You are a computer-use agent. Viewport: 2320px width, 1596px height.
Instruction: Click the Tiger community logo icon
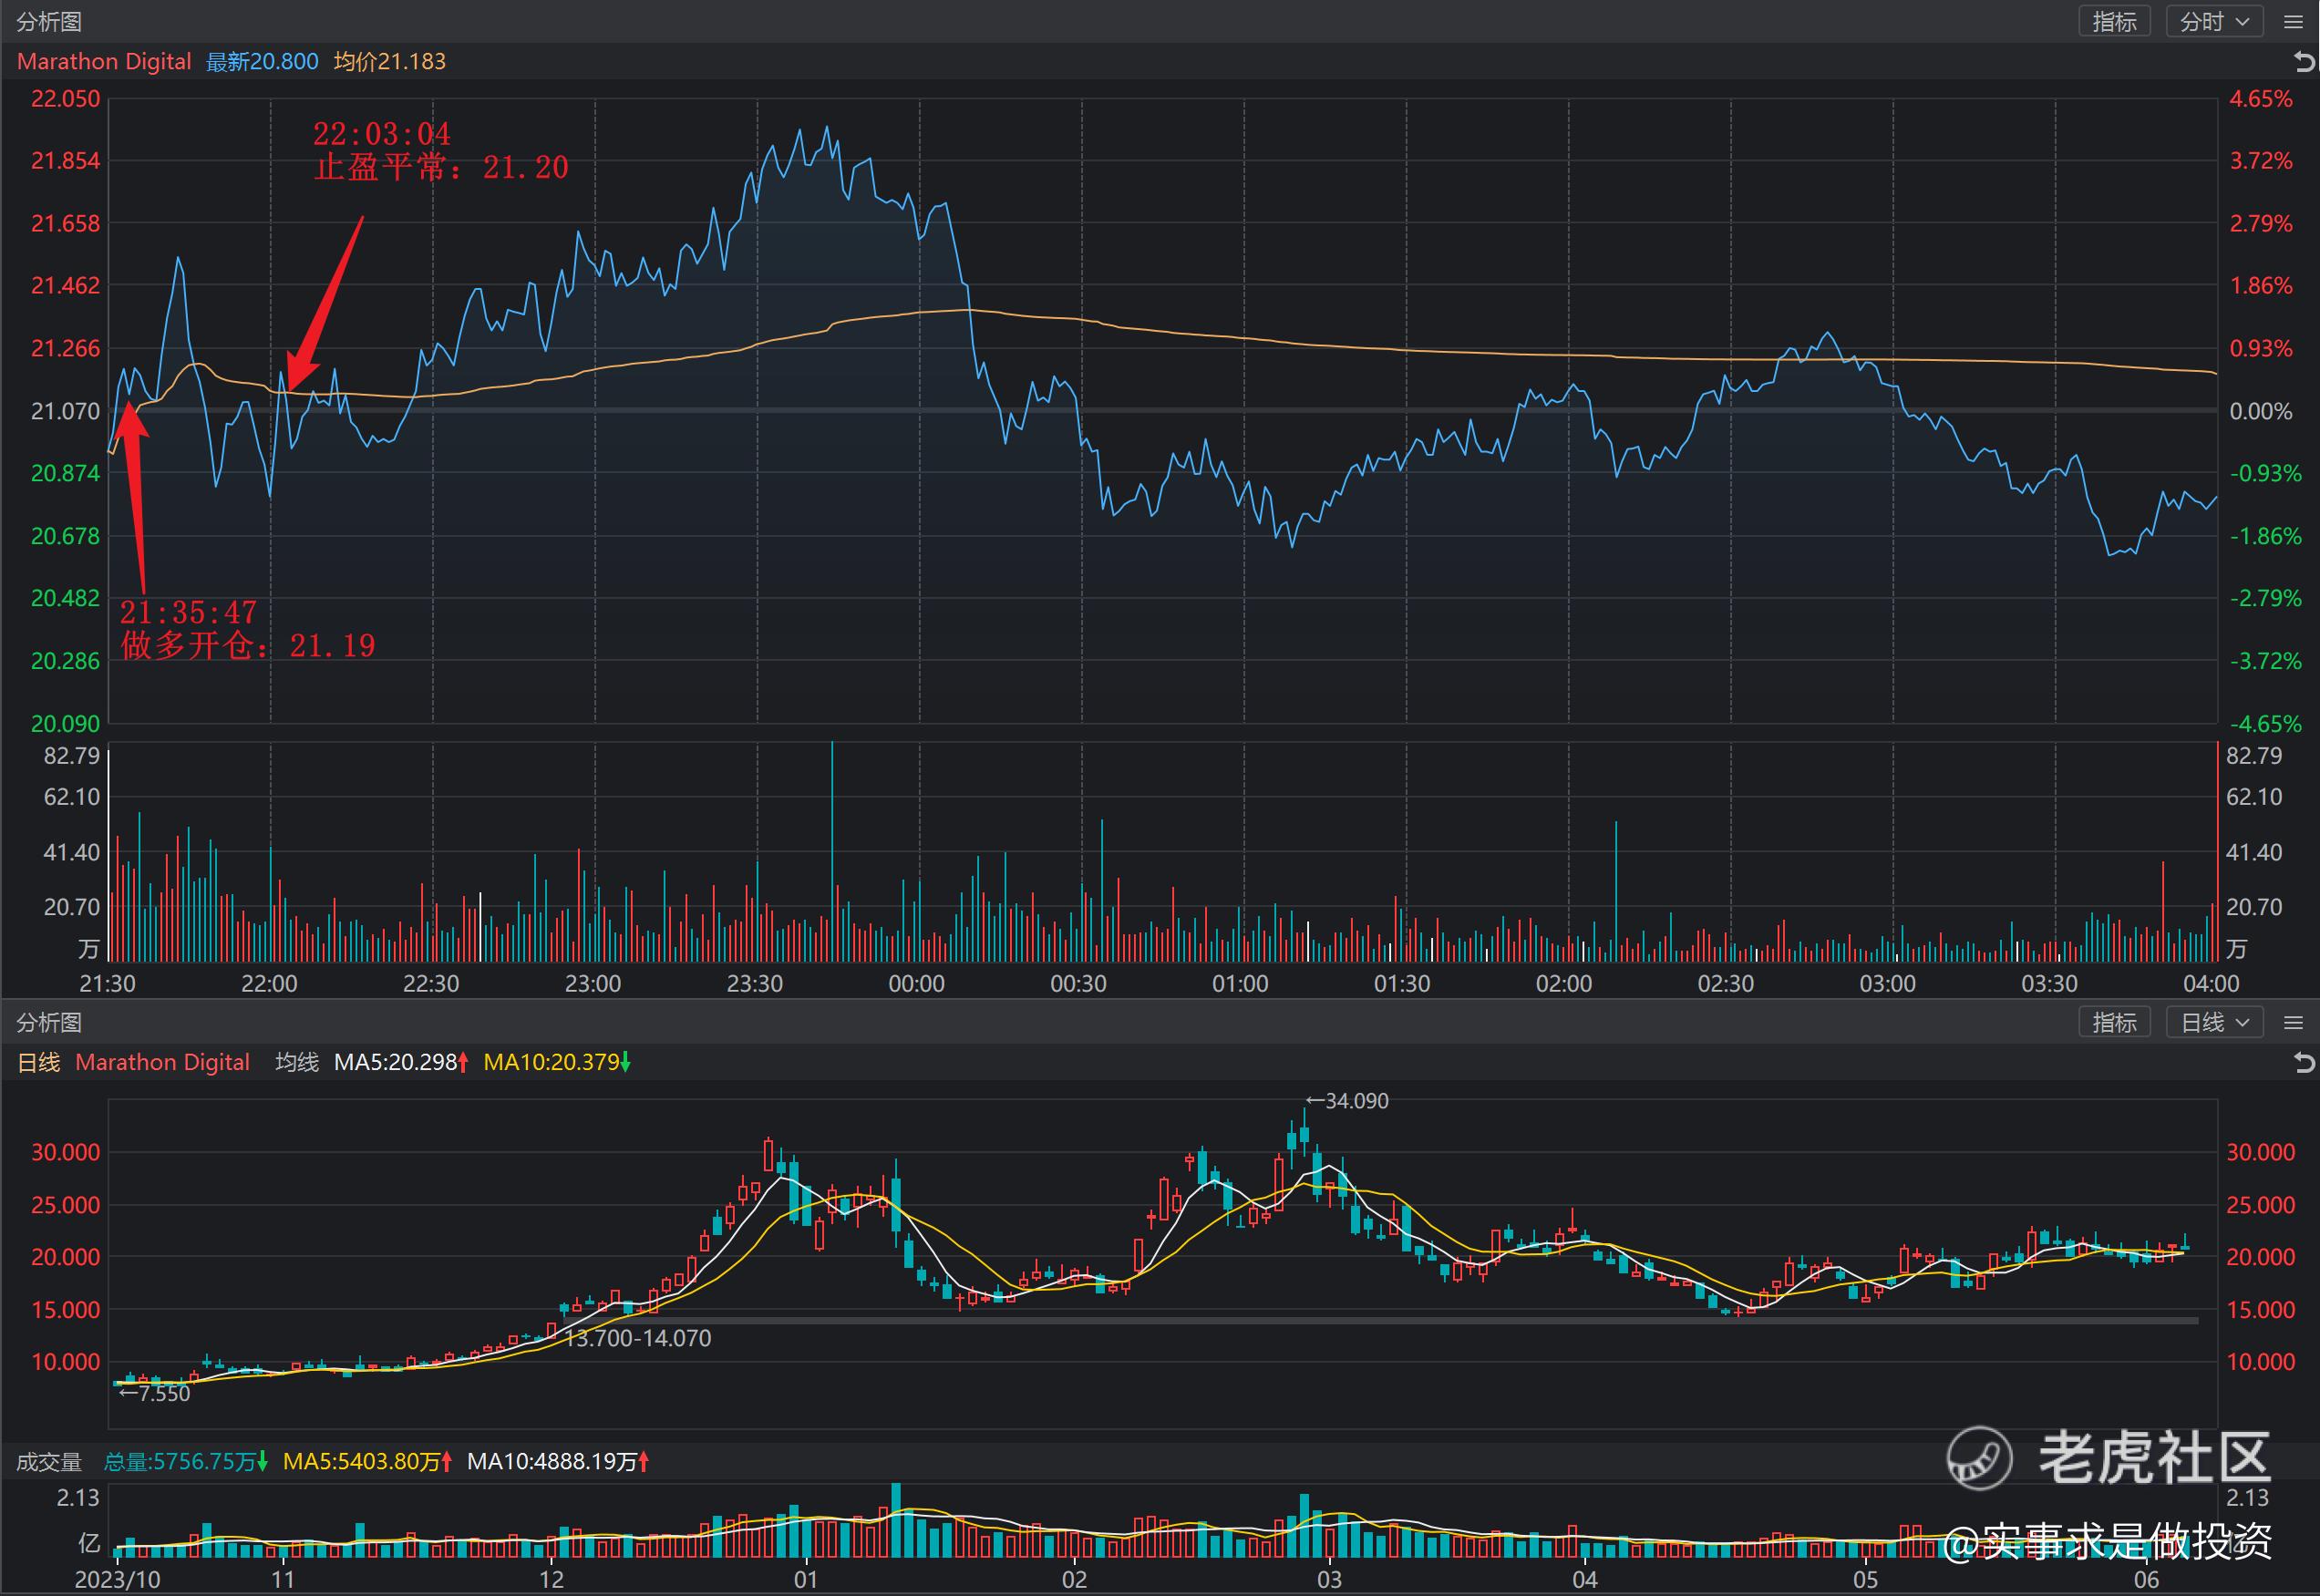click(x=1979, y=1457)
